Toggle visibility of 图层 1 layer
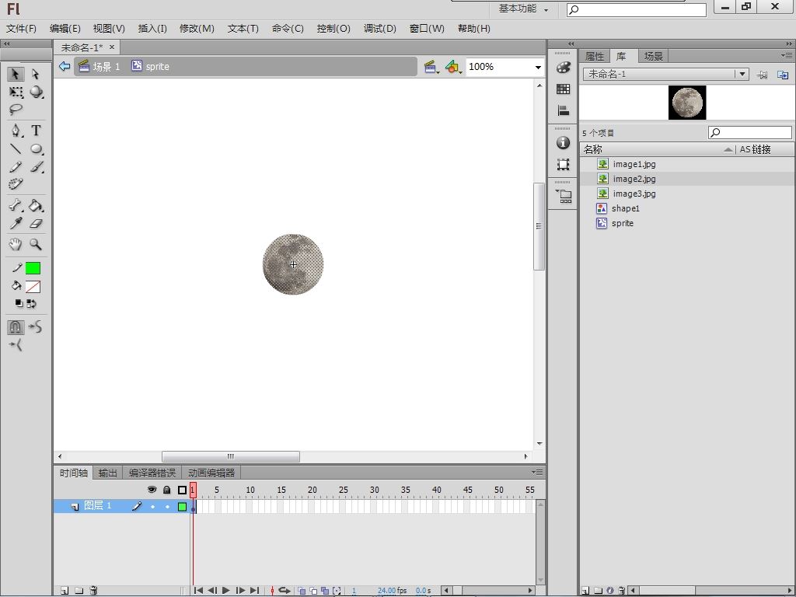 [x=152, y=506]
